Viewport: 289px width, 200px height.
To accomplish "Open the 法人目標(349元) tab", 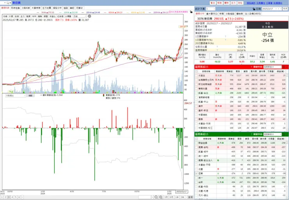I will click(x=253, y=14).
